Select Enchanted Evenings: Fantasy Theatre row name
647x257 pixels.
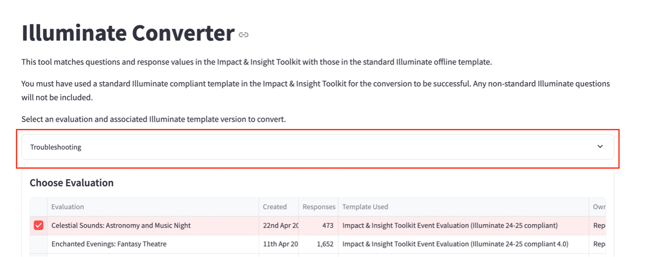point(109,244)
